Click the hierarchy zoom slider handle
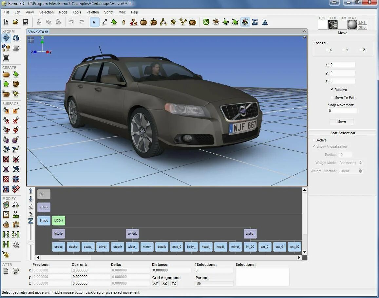Image resolution: width=379 pixels, height=298 pixels. pyautogui.click(x=31, y=242)
